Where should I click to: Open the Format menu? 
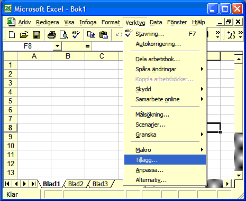tap(111, 22)
